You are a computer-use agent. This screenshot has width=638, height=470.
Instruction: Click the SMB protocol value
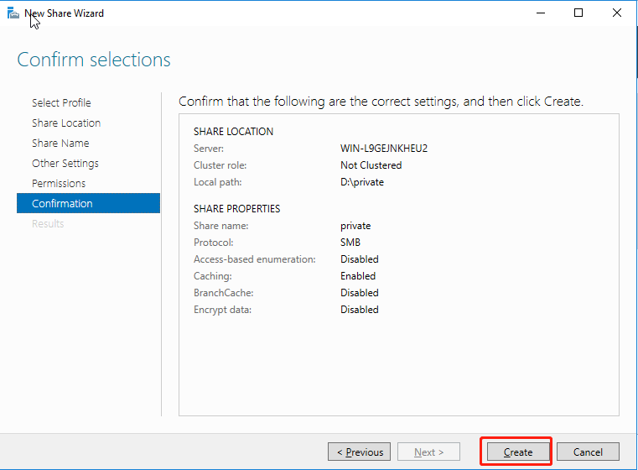point(350,243)
